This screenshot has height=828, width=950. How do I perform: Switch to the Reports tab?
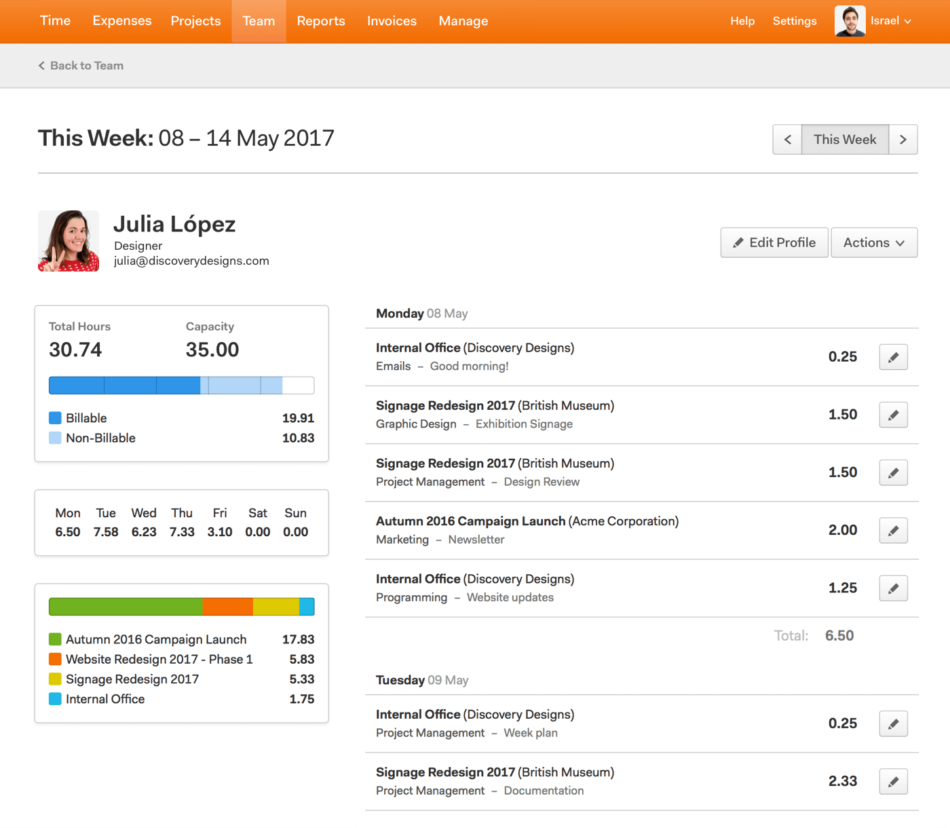coord(321,21)
